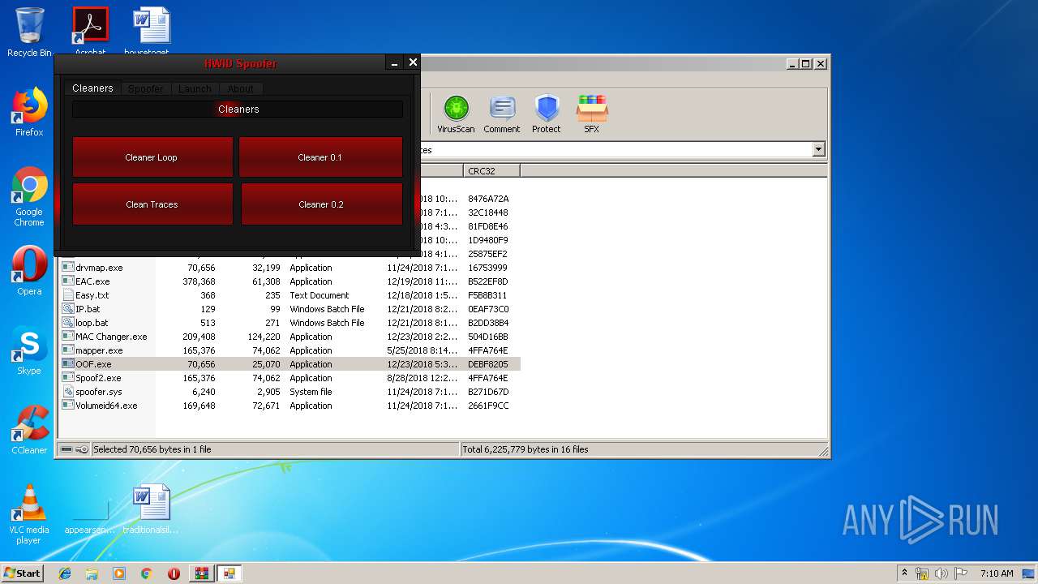The image size is (1038, 584).
Task: Switch to the About tab
Action: click(240, 88)
